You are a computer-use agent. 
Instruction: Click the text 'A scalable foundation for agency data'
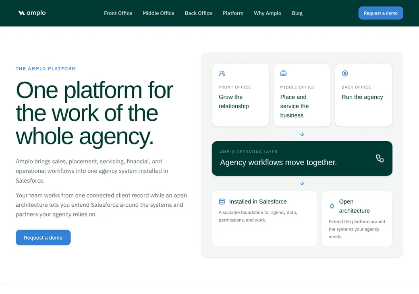[258, 216]
